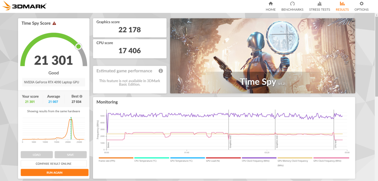The width and height of the screenshot is (378, 181).
Task: Click the green Your score value
Action: 30,102
